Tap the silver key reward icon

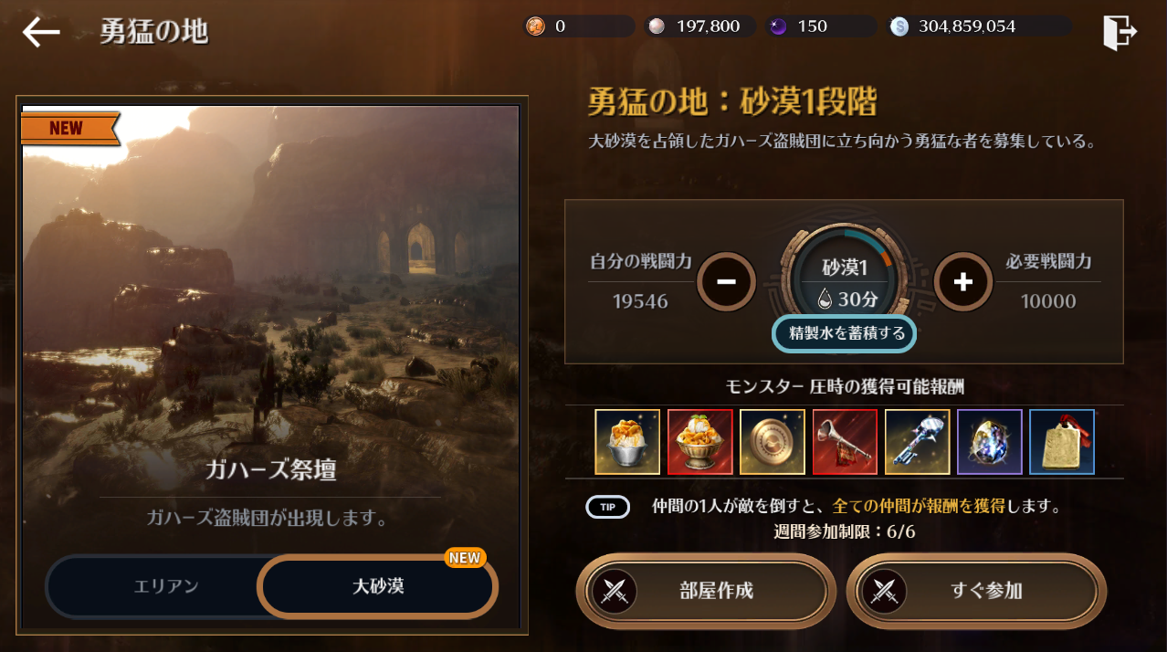click(x=917, y=442)
